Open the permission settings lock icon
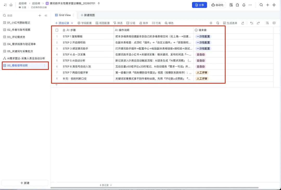281x190 pixels. pyautogui.click(x=231, y=5)
